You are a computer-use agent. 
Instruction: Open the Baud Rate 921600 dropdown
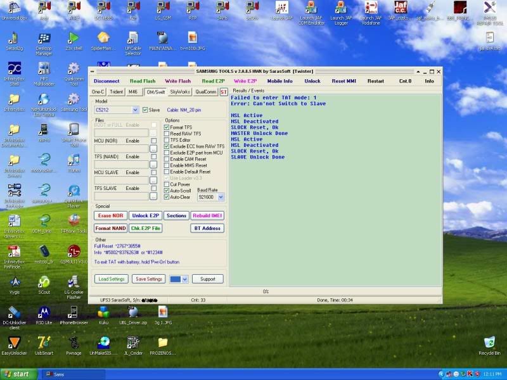[x=221, y=197]
